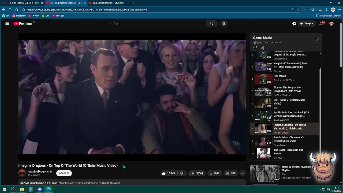The width and height of the screenshot is (343, 193).
Task: Open the YouTube hamburger guide menu
Action: pyautogui.click(x=7, y=24)
